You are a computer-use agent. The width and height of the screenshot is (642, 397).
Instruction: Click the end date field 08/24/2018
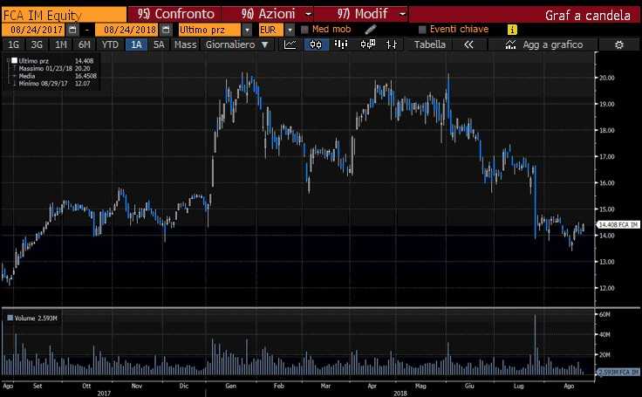126,30
